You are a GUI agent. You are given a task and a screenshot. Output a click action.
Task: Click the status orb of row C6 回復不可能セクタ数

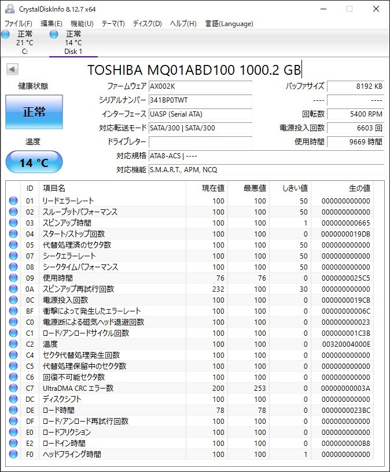pos(13,377)
